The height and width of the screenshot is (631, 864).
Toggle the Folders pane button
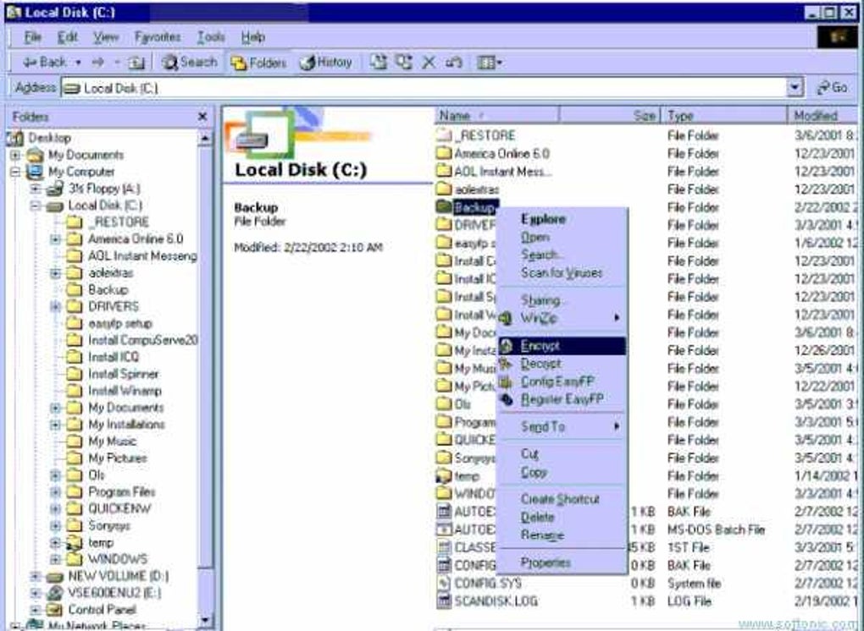[258, 63]
